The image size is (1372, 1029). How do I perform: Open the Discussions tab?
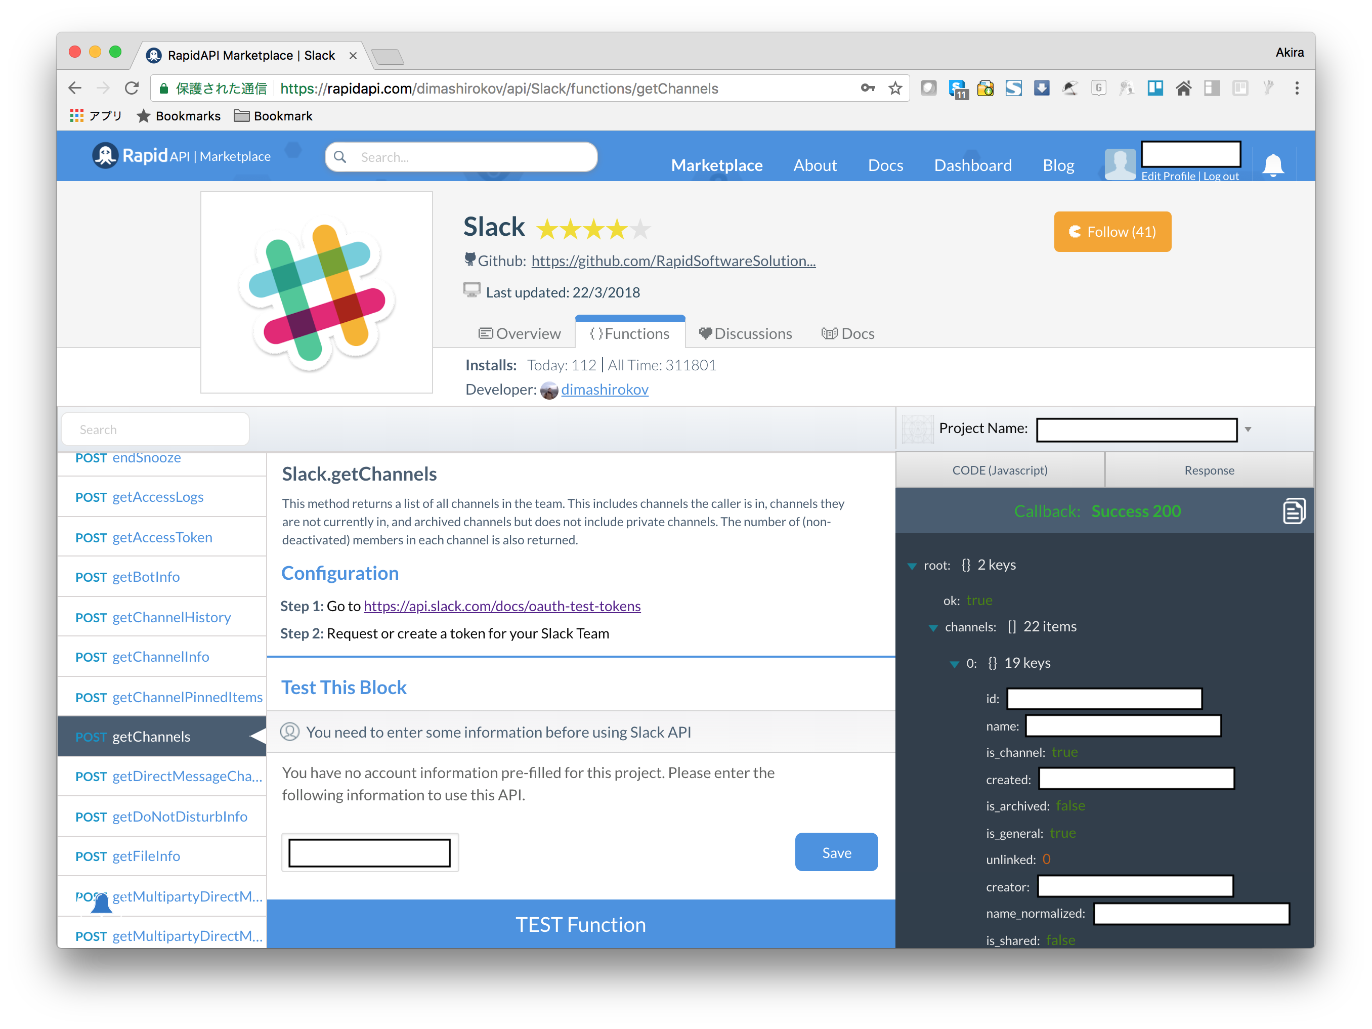[745, 334]
